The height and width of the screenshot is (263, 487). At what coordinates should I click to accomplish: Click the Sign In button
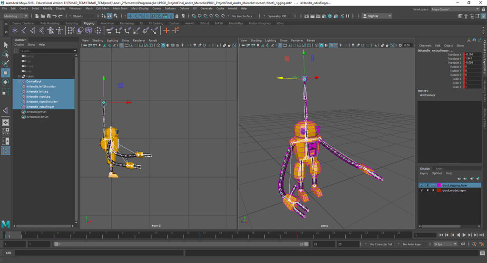pyautogui.click(x=373, y=16)
